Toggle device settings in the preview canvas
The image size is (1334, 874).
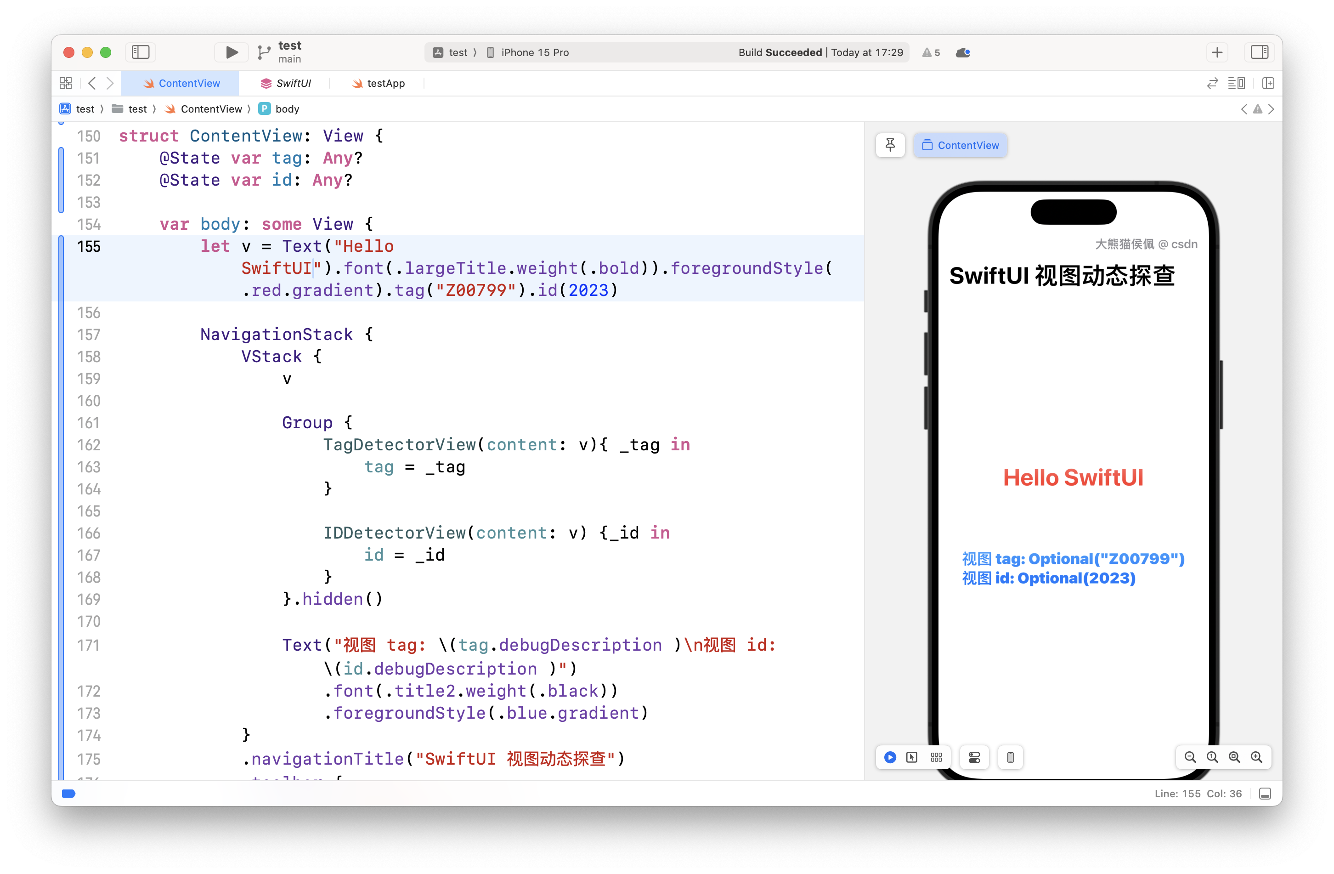(974, 757)
